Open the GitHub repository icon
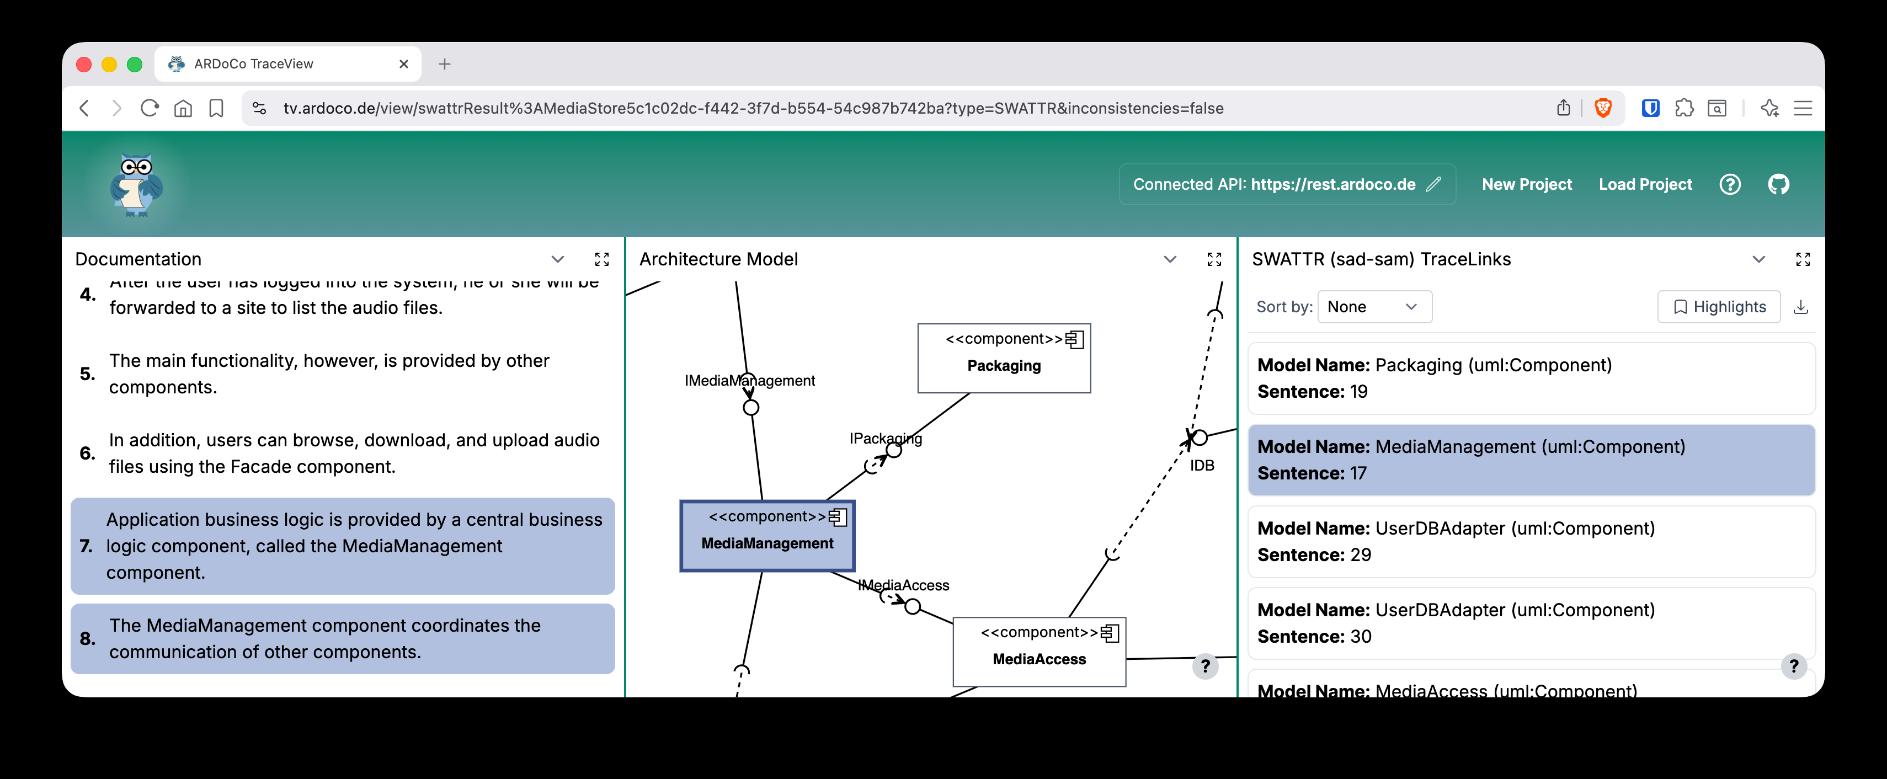This screenshot has width=1887, height=779. [x=1779, y=184]
